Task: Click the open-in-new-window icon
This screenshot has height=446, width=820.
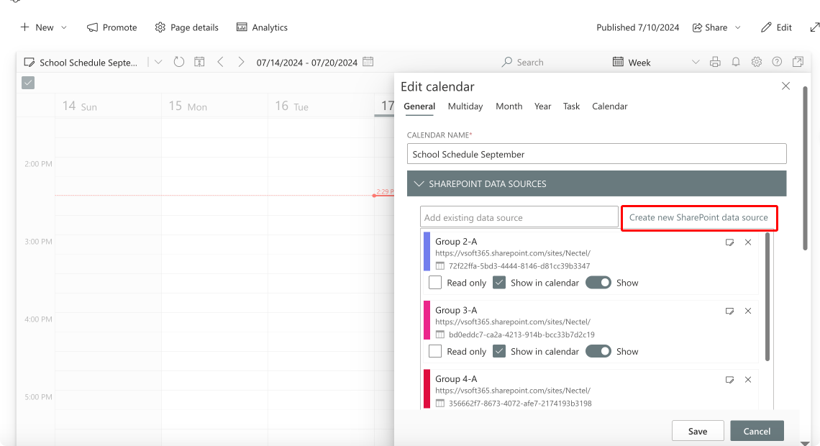Action: click(798, 62)
